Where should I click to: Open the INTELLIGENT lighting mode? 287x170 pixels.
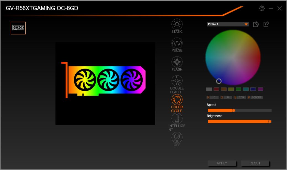coord(177,118)
